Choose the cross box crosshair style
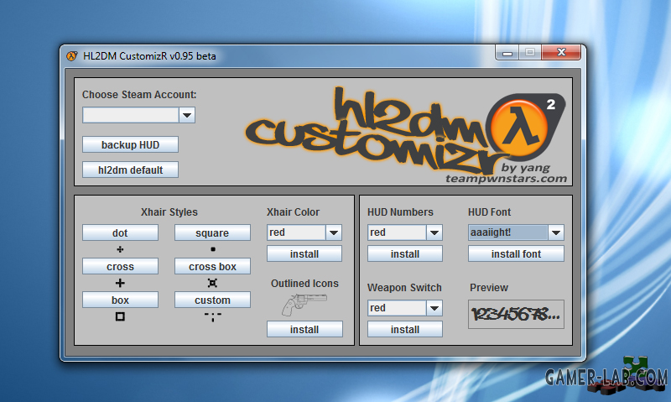671x402 pixels. 212,266
